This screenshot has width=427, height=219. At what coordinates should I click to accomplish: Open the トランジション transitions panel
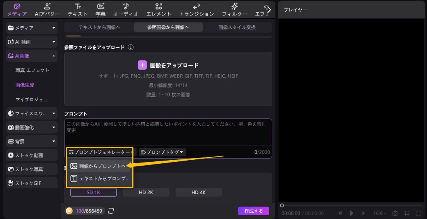(196, 9)
